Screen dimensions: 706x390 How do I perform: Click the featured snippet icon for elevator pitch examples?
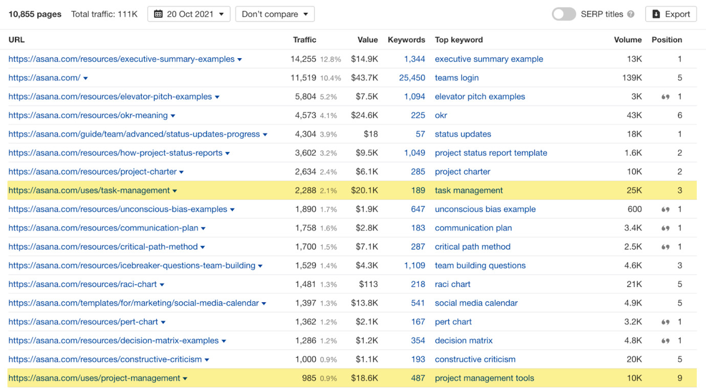(665, 97)
